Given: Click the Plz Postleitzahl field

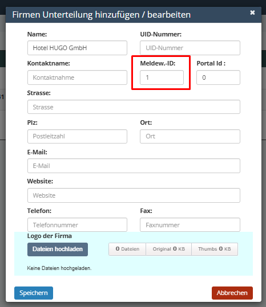Looking at the screenshot, I should [77, 136].
